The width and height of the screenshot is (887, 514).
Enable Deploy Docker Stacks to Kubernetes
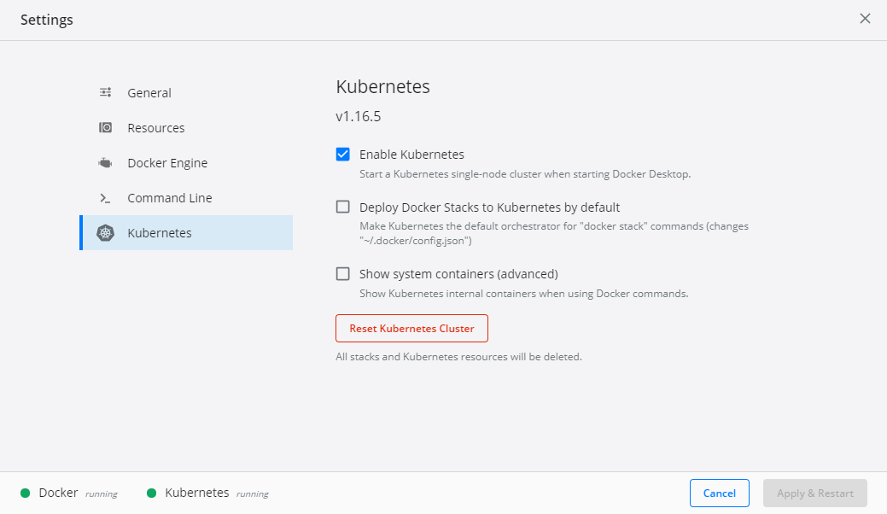[x=343, y=207]
